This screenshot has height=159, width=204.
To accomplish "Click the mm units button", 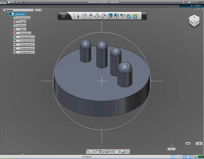I will coord(188,143).
